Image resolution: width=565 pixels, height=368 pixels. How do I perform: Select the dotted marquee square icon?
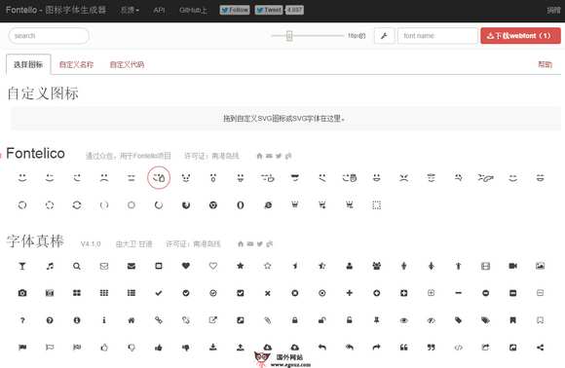[377, 204]
